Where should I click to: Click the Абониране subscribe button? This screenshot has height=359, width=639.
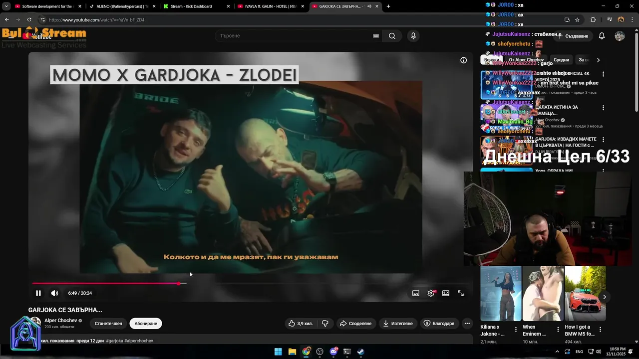click(x=146, y=324)
